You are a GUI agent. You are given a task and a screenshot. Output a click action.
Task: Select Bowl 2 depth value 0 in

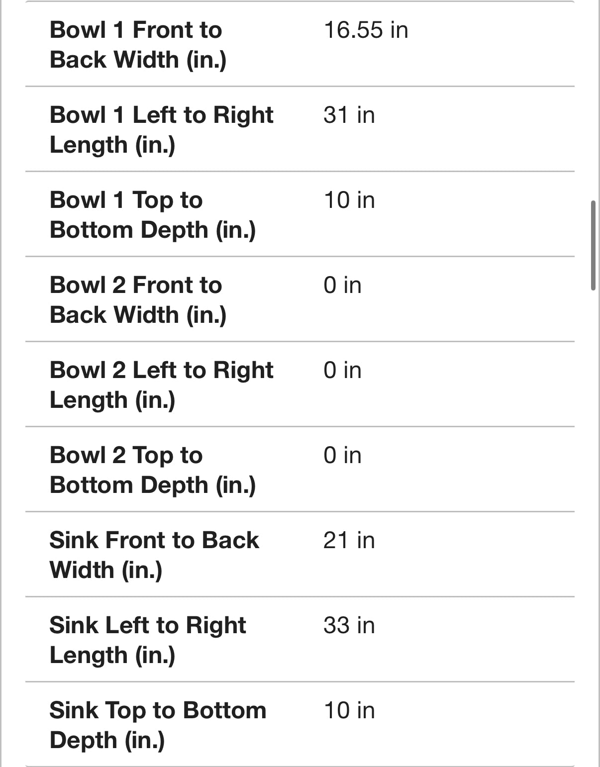tap(342, 455)
